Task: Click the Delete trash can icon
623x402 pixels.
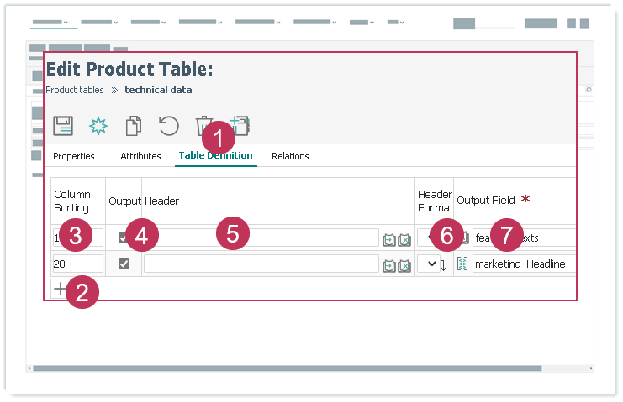Action: [203, 127]
